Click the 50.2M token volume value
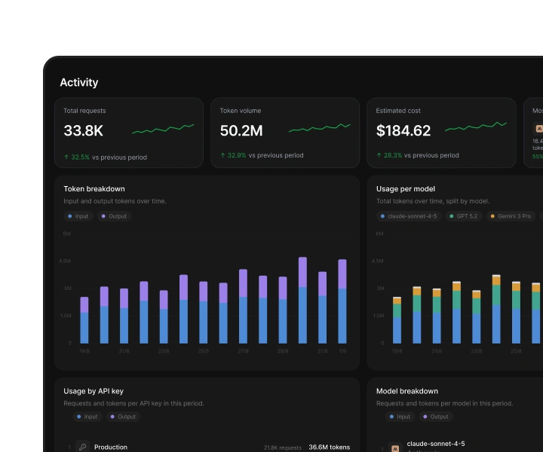This screenshot has height=452, width=543. (x=241, y=131)
